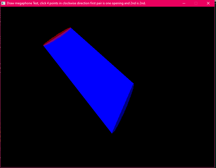Click the application icon in the title bar
This screenshot has width=216, height=168.
(x=3, y=3)
